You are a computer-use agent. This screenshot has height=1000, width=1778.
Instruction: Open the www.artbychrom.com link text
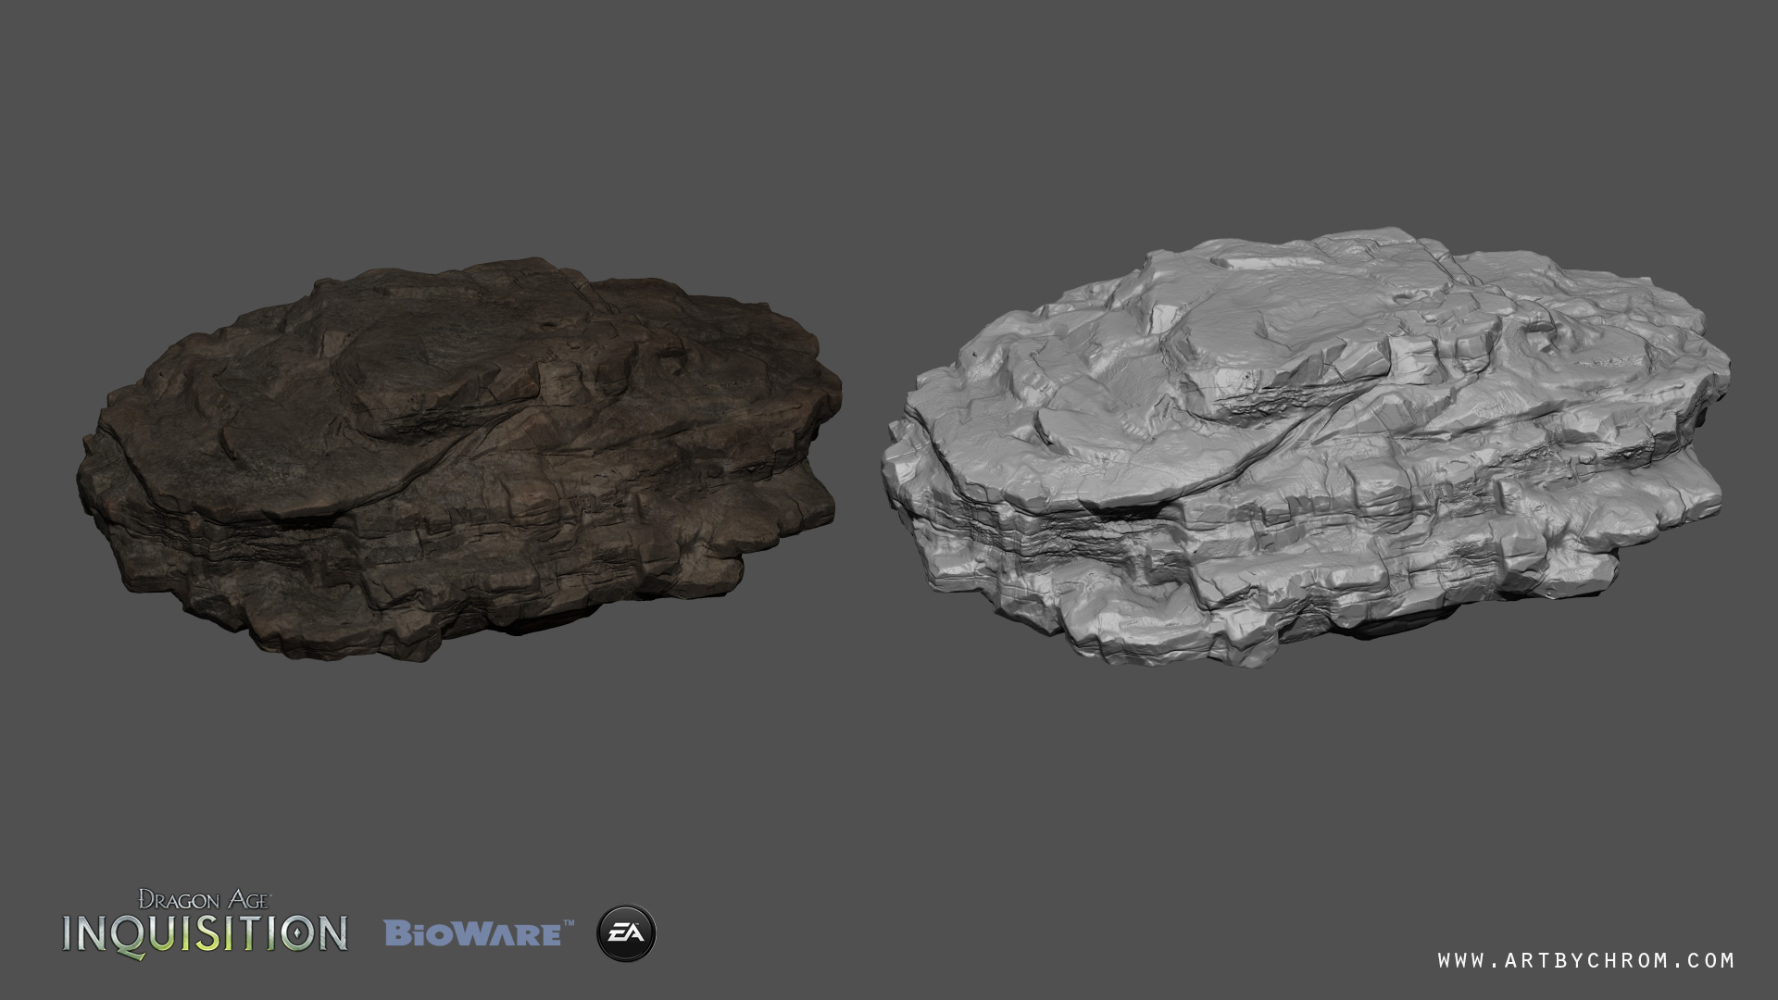pos(1586,961)
